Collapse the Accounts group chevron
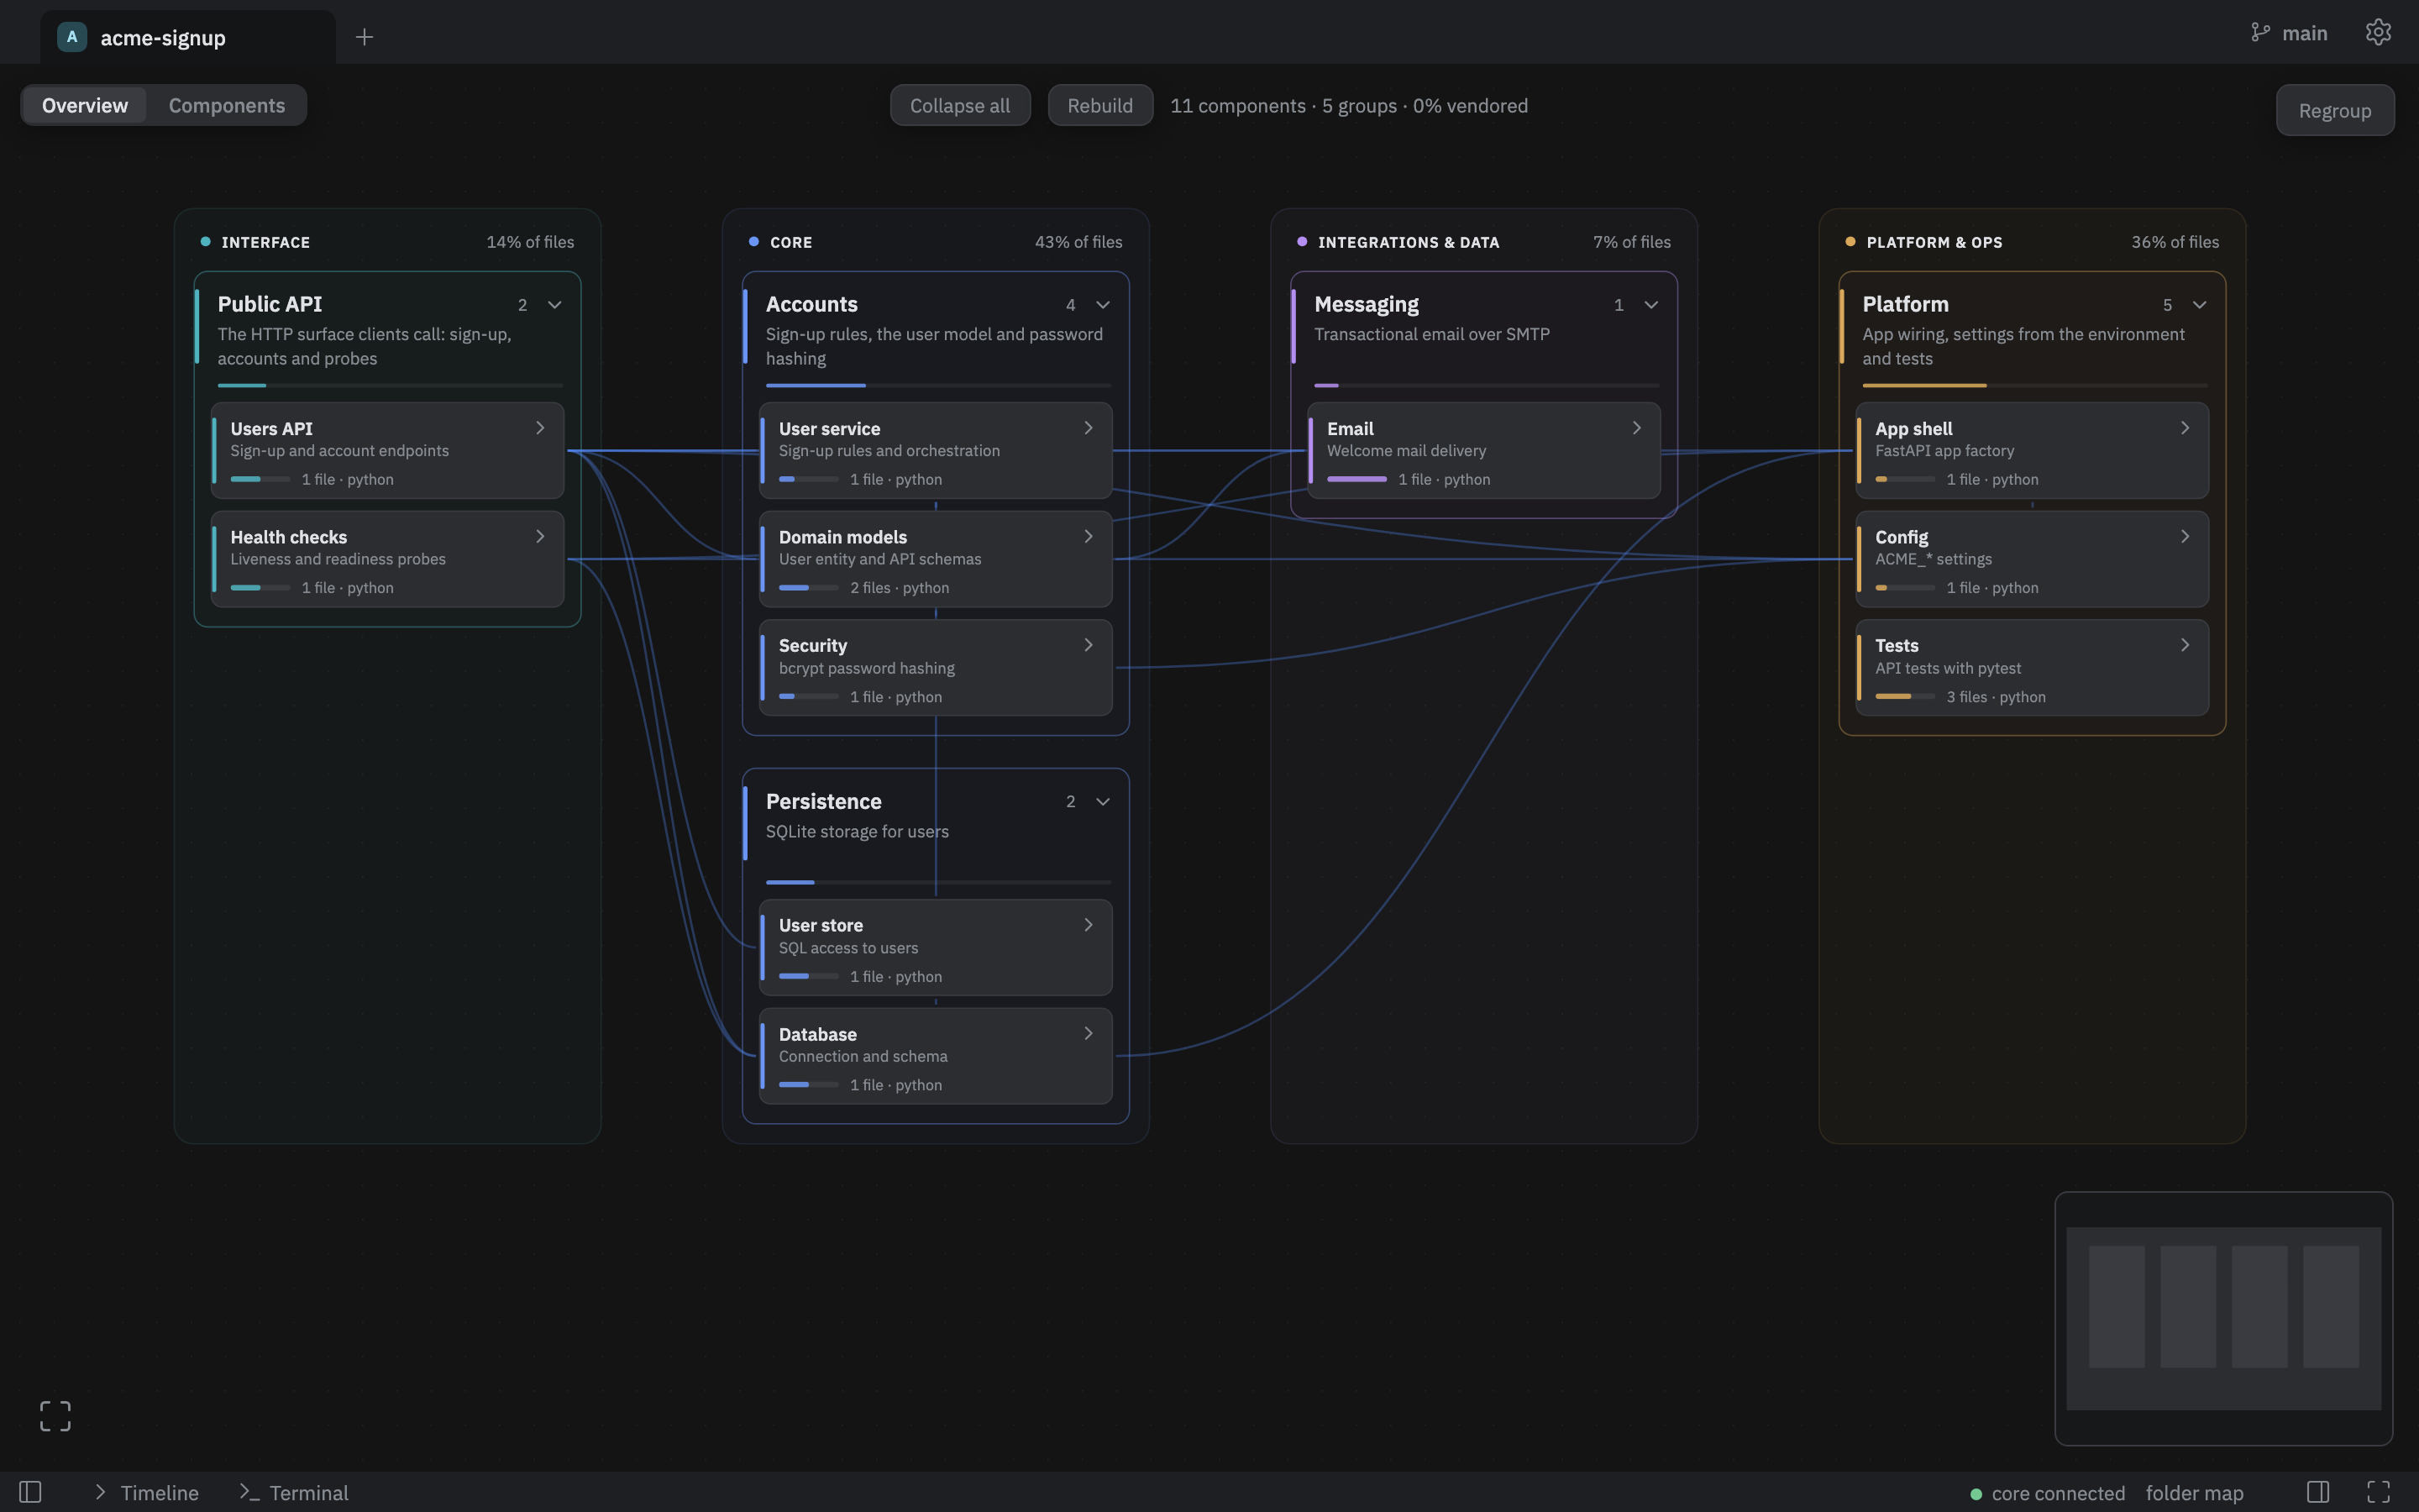 coord(1103,305)
